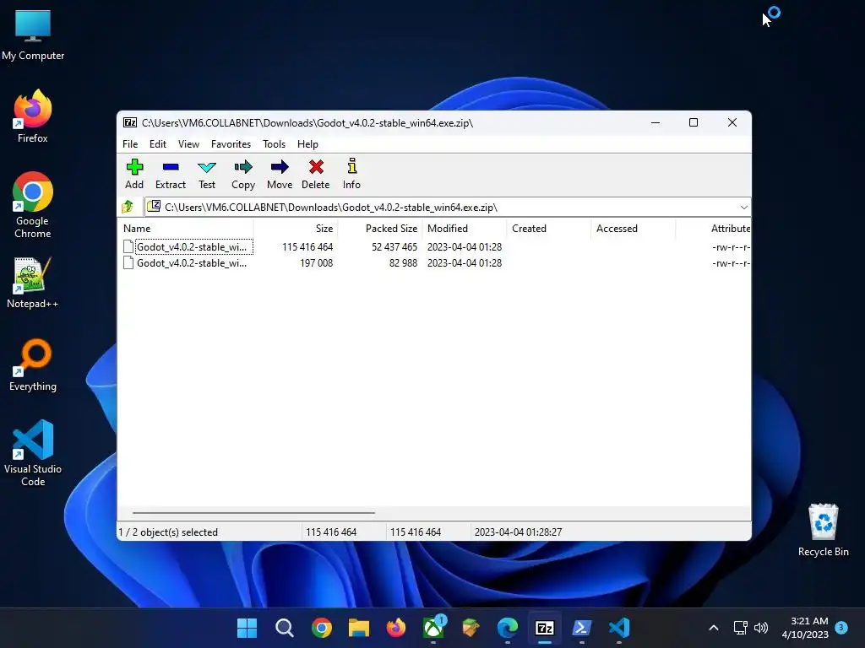Viewport: 865px width, 648px height.
Task: Click the horizontal scrollbar of file list
Action: [x=253, y=513]
